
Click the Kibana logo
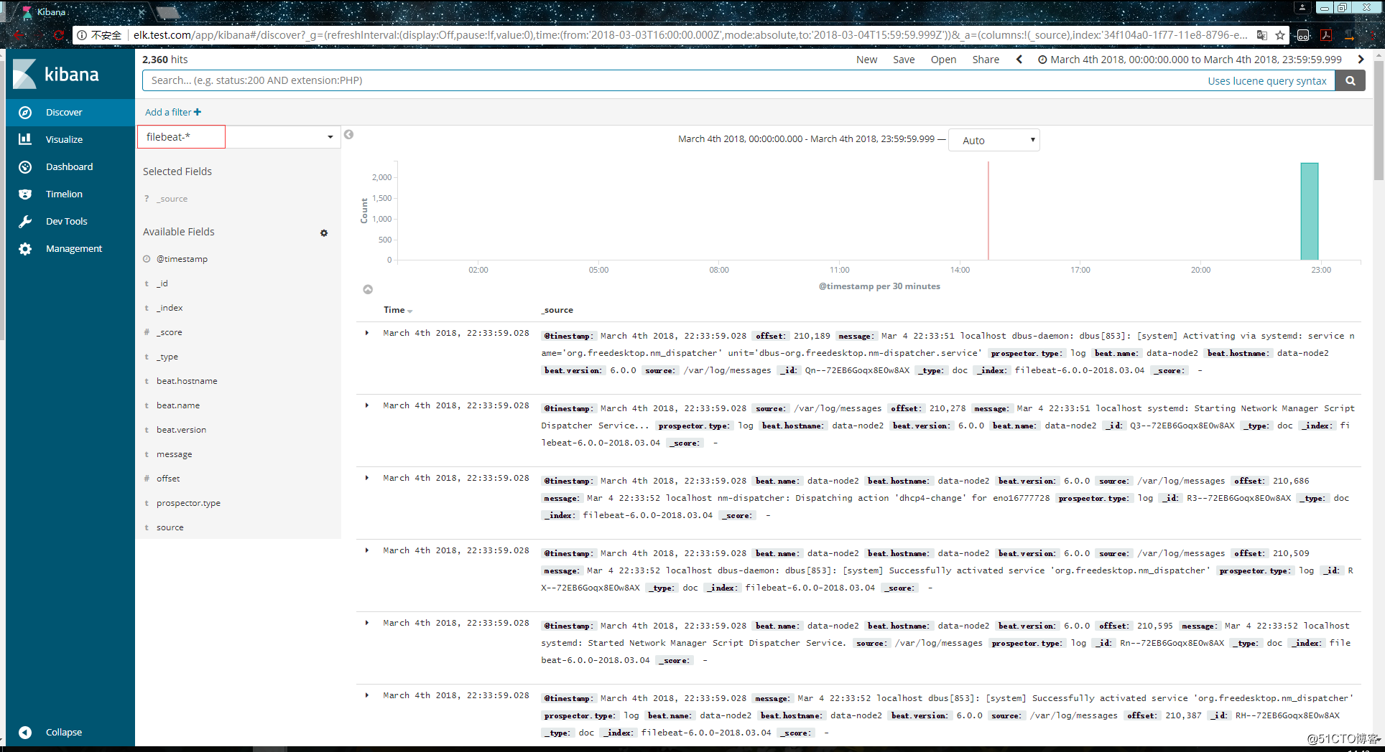click(56, 74)
